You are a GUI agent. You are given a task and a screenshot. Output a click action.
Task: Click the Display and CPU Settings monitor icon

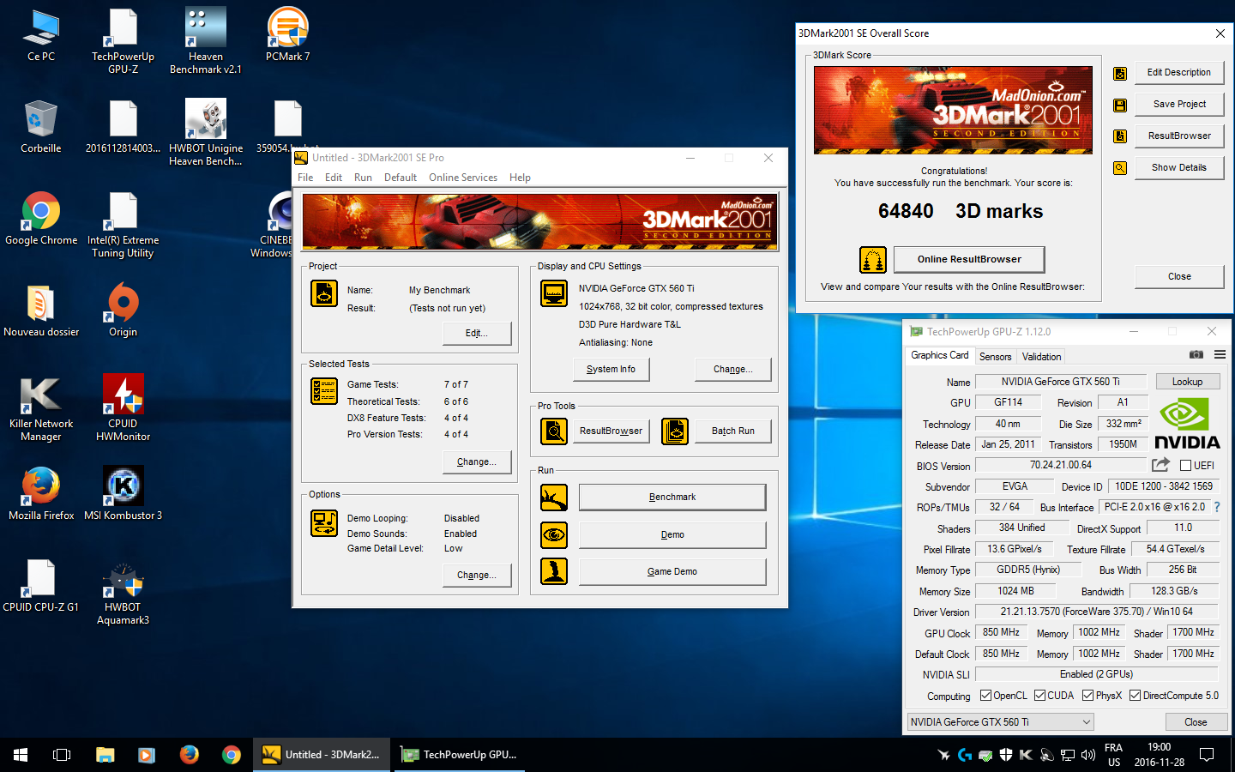click(x=554, y=293)
